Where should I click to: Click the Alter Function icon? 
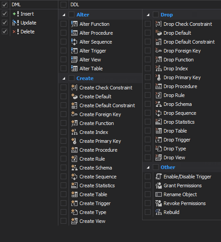pyautogui.click(x=74, y=24)
